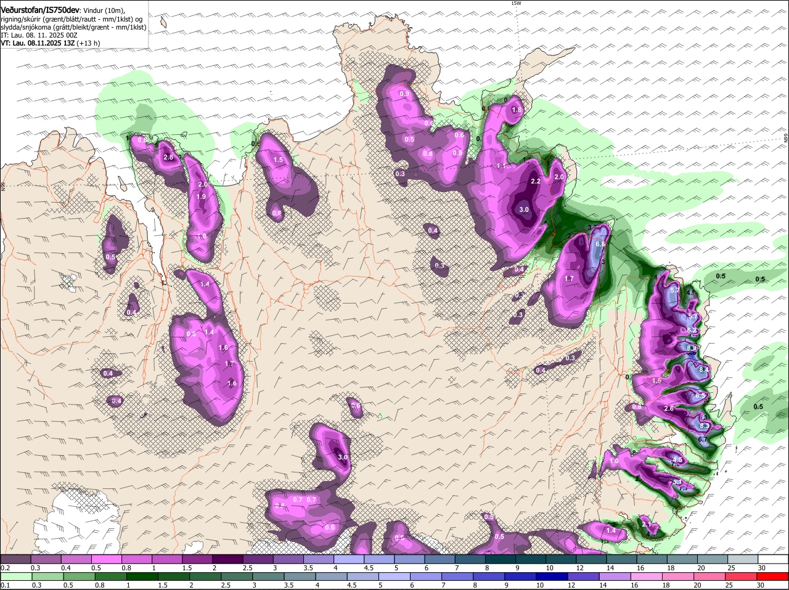Screen dimensions: 789x590
Task: Click top legend swatch between 0.5 and 0.8
Action: tap(106, 559)
